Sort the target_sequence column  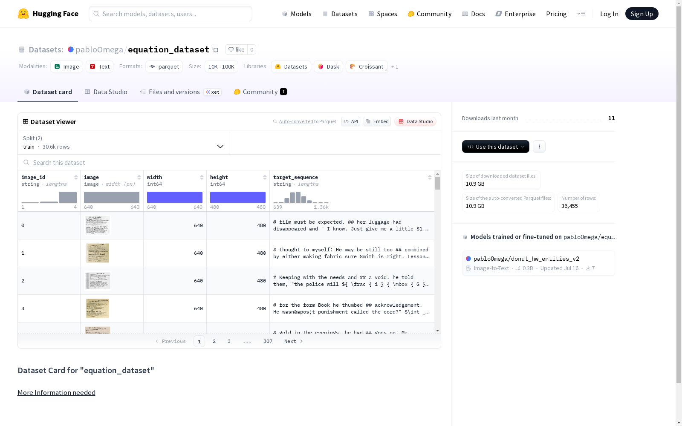[430, 177]
